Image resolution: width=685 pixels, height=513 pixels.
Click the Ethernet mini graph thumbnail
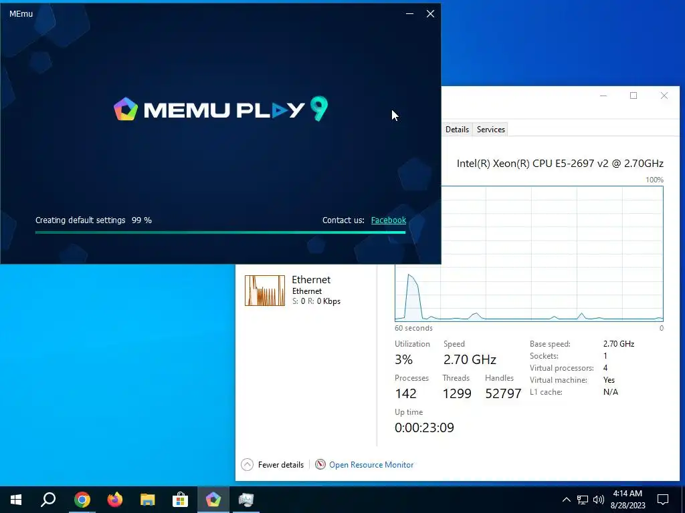click(x=265, y=291)
